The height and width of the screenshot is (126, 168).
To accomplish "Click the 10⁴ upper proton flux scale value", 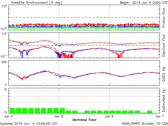I will pyautogui.click(x=4, y=6).
